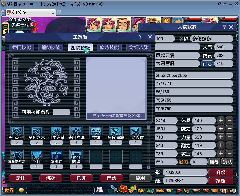
Task: Select the 使用祥瑞 skill icon
Action: [x=76, y=132]
